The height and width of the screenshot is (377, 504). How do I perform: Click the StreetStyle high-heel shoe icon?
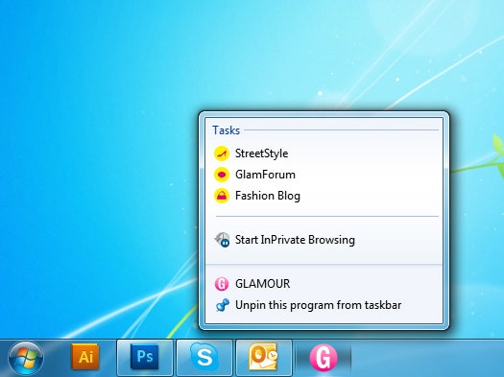(222, 153)
